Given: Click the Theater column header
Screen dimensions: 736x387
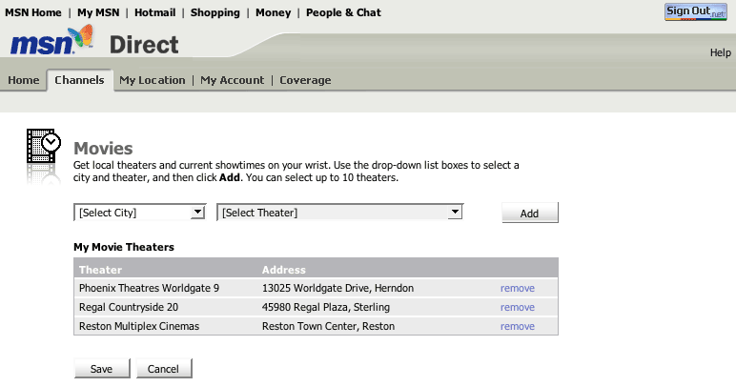Looking at the screenshot, I should [100, 270].
